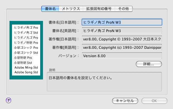173x109 pixels.
Task: Click 小塚ゴシック Pro in the font list
Action: click(x=26, y=48)
